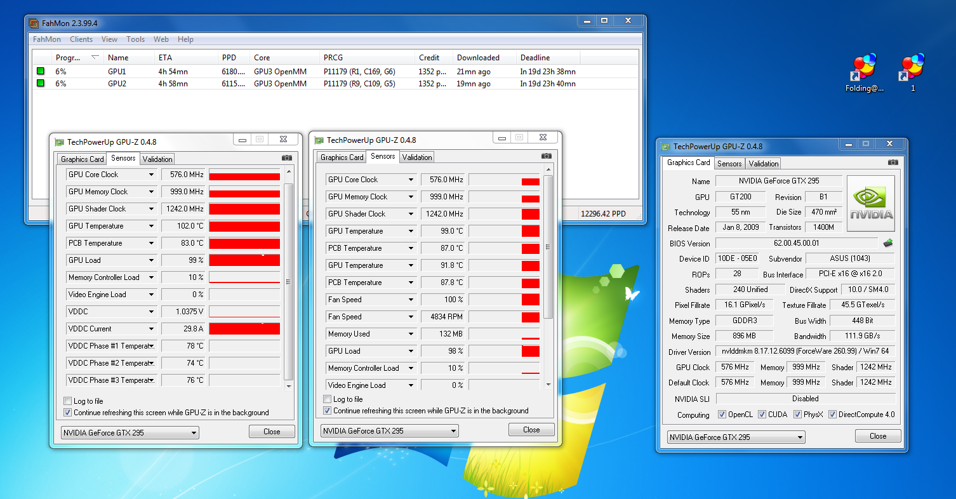Sort FahMon clients by the Credit column header
This screenshot has height=499, width=956.
tap(434, 58)
